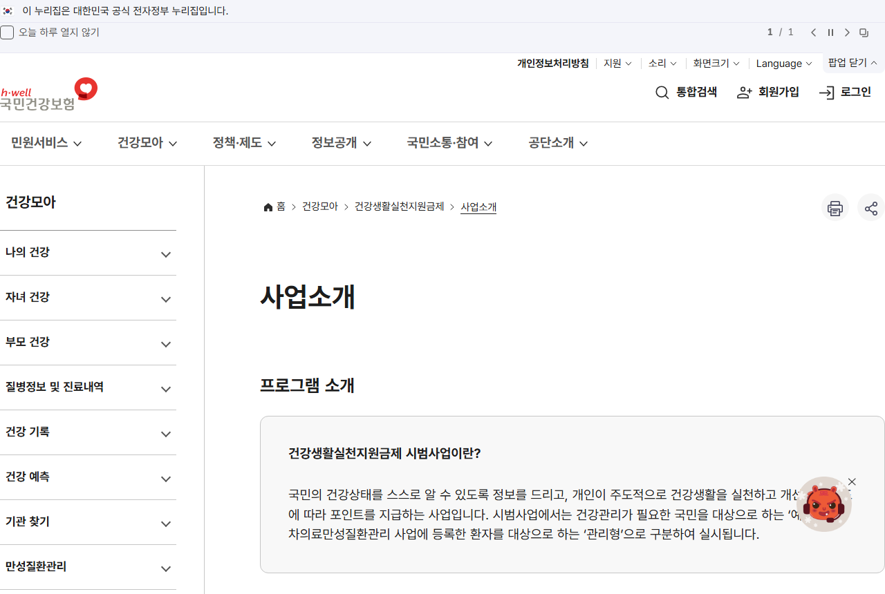The image size is (885, 594).
Task: Open the Language dropdown
Action: tap(784, 63)
